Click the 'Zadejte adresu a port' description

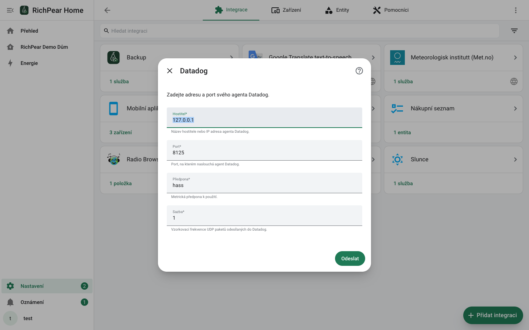(218, 95)
